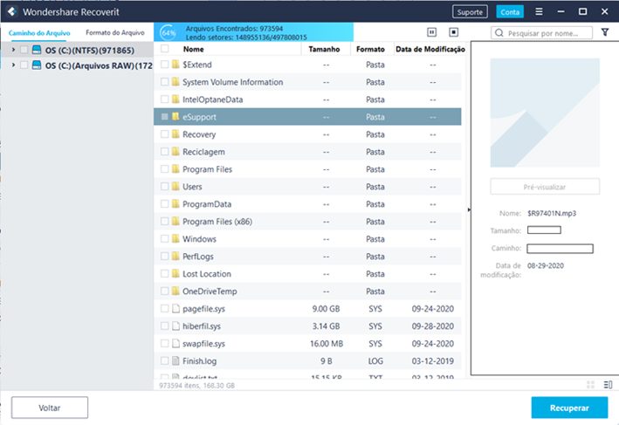Open the Conta account button

tap(510, 12)
